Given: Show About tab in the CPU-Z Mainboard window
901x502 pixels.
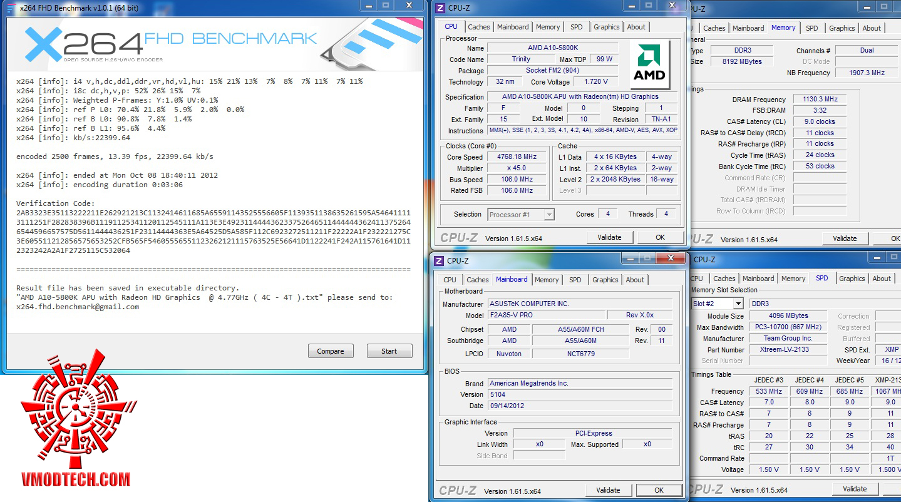Looking at the screenshot, I should pos(635,280).
